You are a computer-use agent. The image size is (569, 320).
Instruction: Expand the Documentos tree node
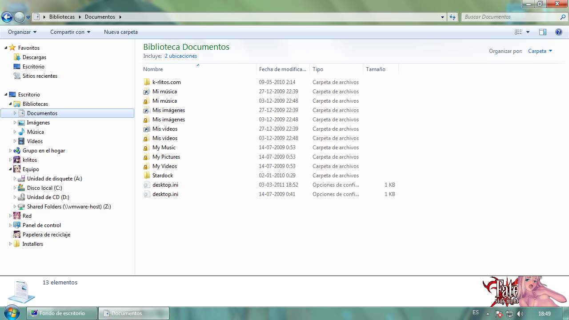[15, 113]
